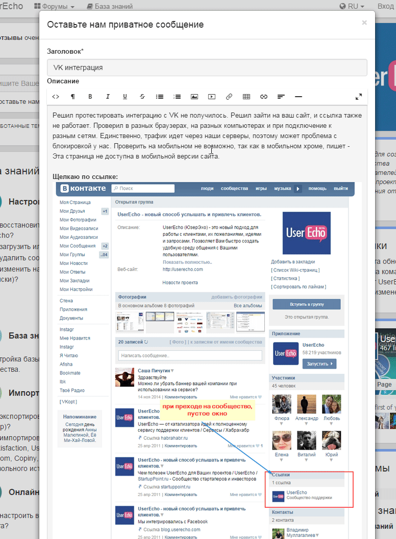Click the VK search field in screenshot
The width and height of the screenshot is (396, 539).
(143, 188)
